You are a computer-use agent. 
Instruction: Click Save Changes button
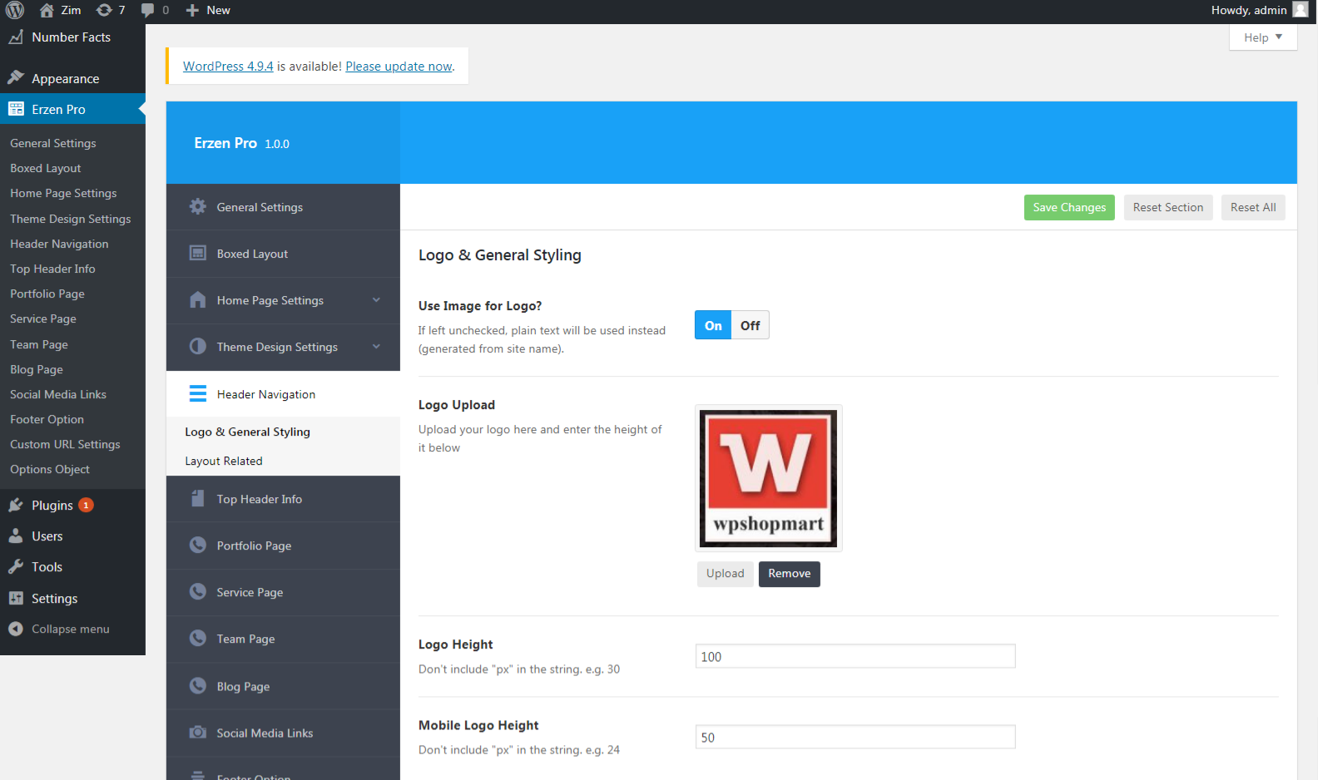pos(1069,207)
